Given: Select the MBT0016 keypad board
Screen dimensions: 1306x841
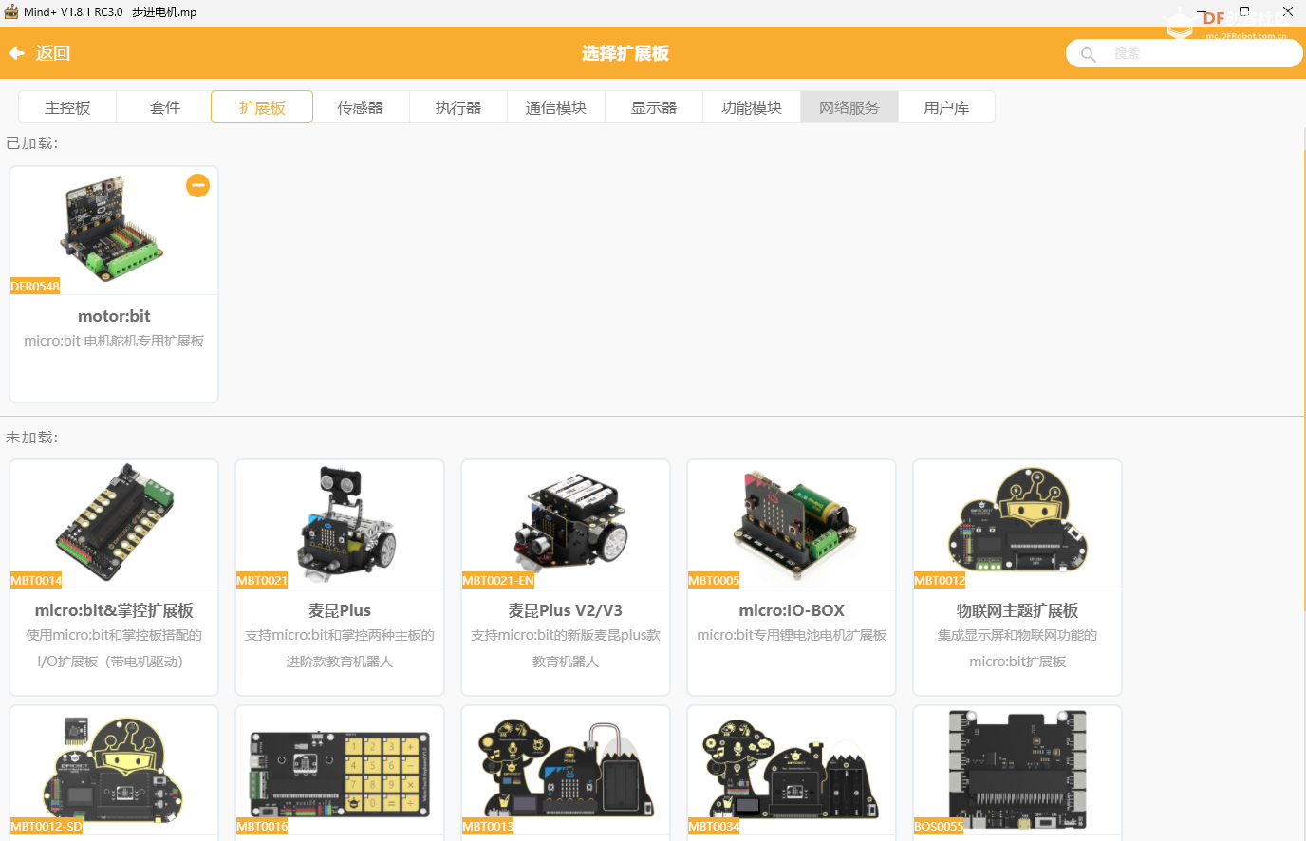Looking at the screenshot, I should pos(340,773).
